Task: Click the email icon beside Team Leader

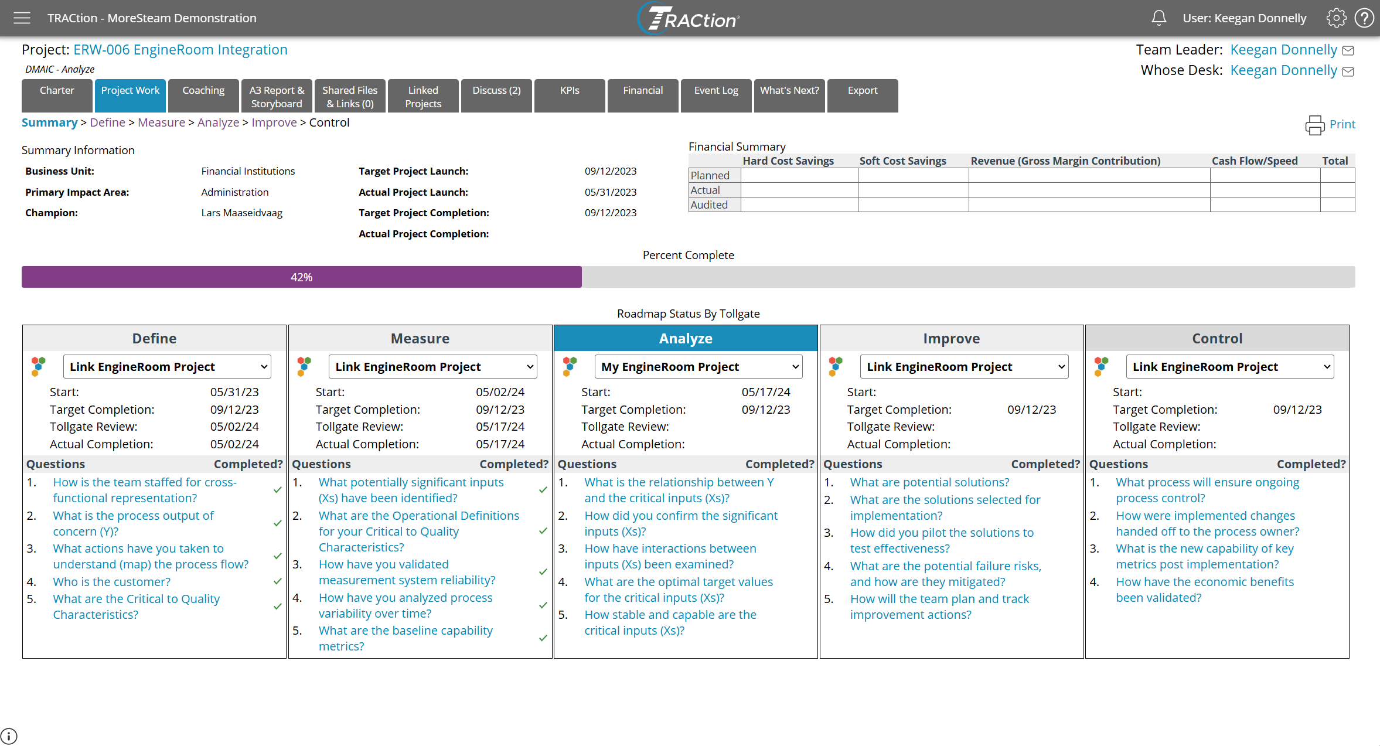Action: [1348, 51]
